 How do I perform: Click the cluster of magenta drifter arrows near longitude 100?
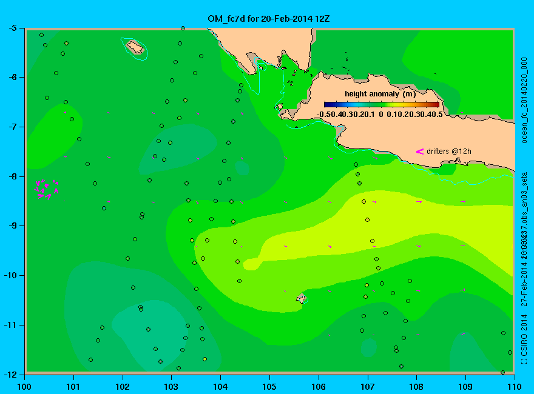(47, 189)
